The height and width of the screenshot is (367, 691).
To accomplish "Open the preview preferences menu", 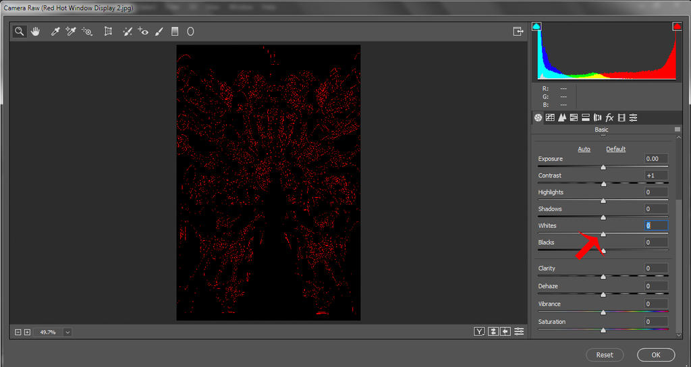I will pyautogui.click(x=519, y=331).
